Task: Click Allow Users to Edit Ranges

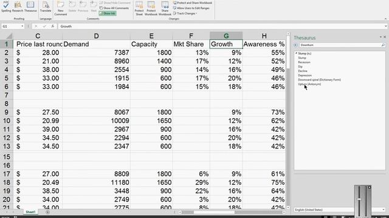Action: (x=191, y=8)
